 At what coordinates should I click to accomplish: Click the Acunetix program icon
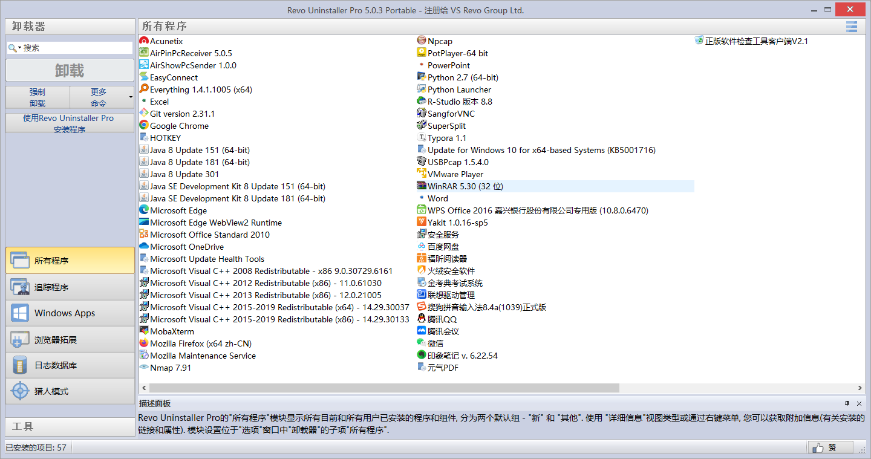[144, 41]
